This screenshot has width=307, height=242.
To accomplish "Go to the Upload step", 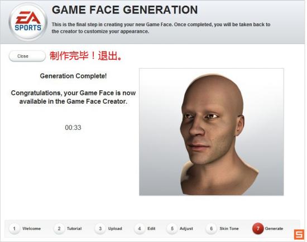I will [x=115, y=229].
